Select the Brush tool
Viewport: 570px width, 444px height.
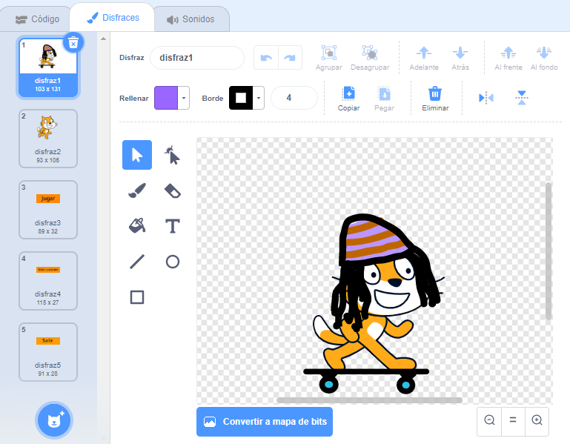coord(137,190)
